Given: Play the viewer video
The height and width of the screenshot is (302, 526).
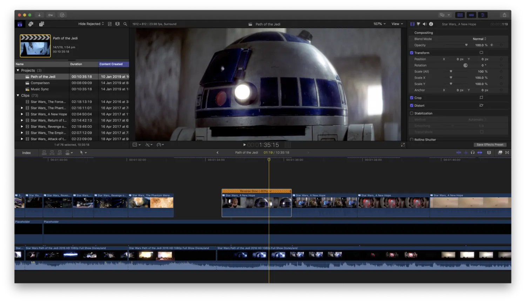Looking at the screenshot, I should 244,145.
